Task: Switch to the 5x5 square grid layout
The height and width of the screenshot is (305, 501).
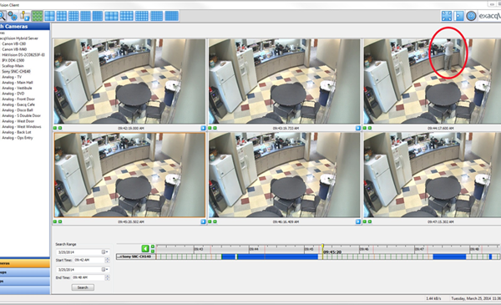Action: pos(85,16)
